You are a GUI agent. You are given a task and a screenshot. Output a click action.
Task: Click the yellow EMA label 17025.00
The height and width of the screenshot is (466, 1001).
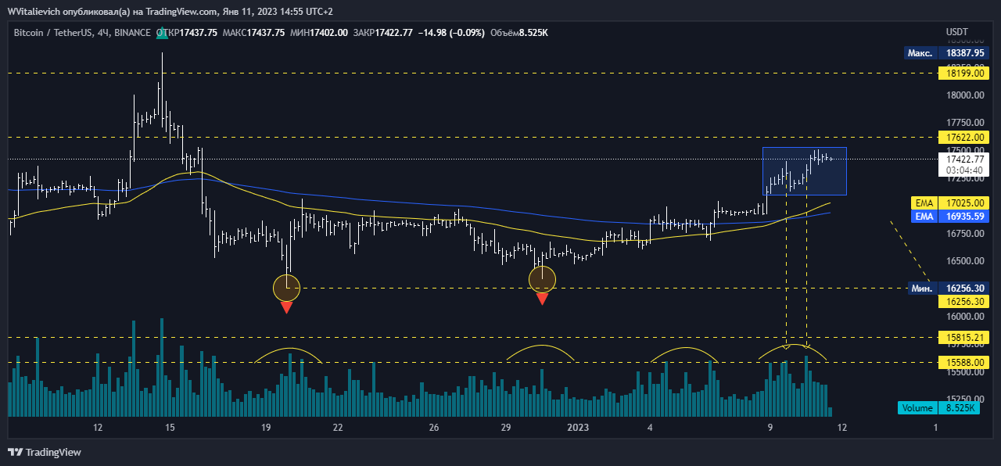pos(950,203)
